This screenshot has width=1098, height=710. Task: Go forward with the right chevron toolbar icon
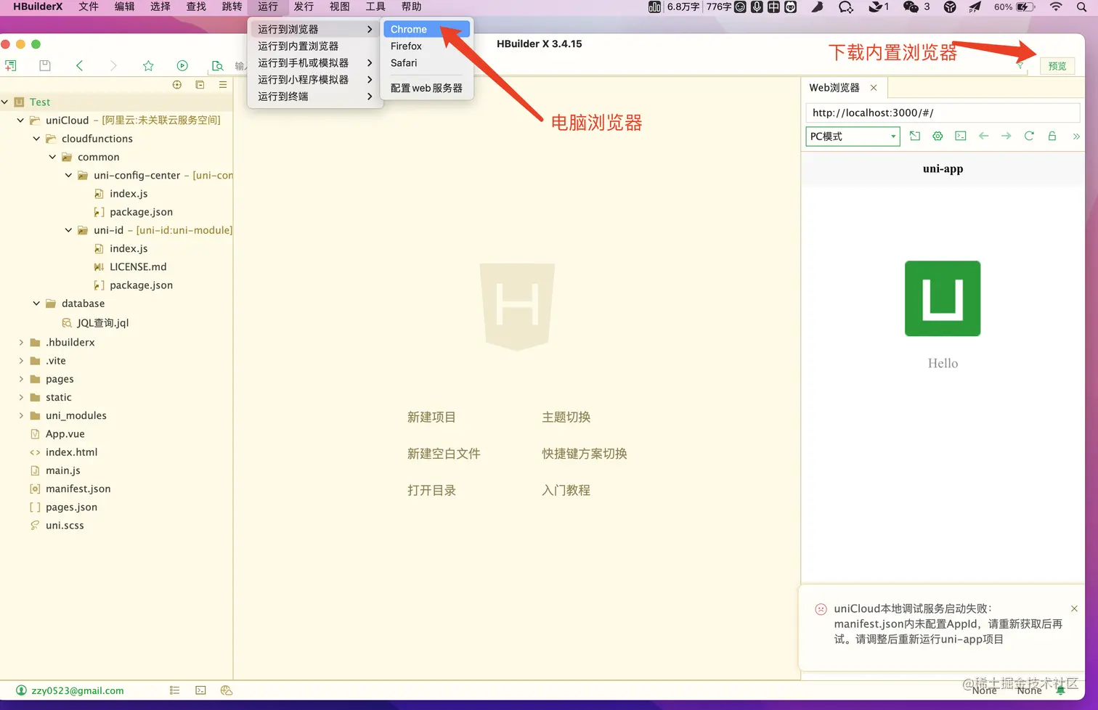coord(113,65)
